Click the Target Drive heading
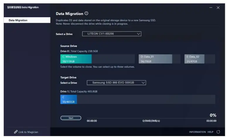Viewport: 227px width, 138px height. (x=68, y=77)
